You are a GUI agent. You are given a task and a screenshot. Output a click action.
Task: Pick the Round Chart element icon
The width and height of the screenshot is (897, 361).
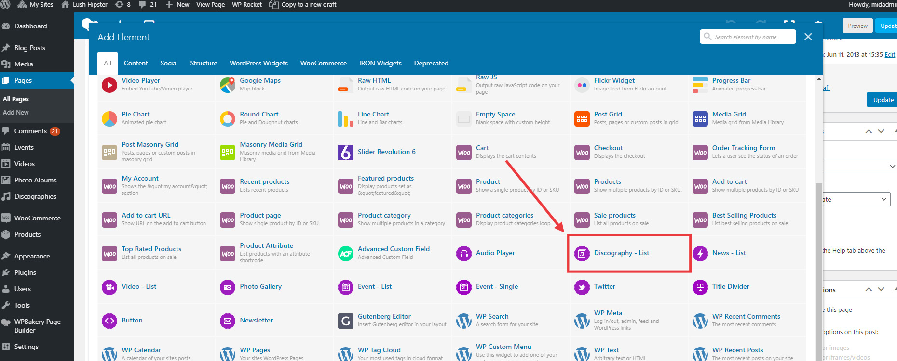(x=228, y=119)
